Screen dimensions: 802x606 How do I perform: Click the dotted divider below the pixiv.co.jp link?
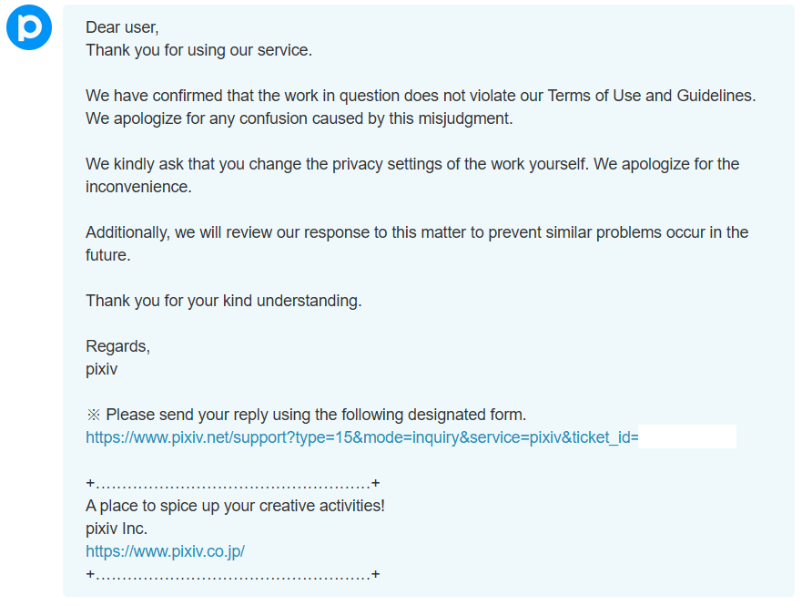pyautogui.click(x=232, y=574)
